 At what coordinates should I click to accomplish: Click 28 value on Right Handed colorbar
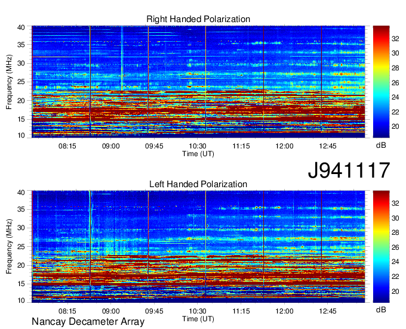(x=395, y=68)
